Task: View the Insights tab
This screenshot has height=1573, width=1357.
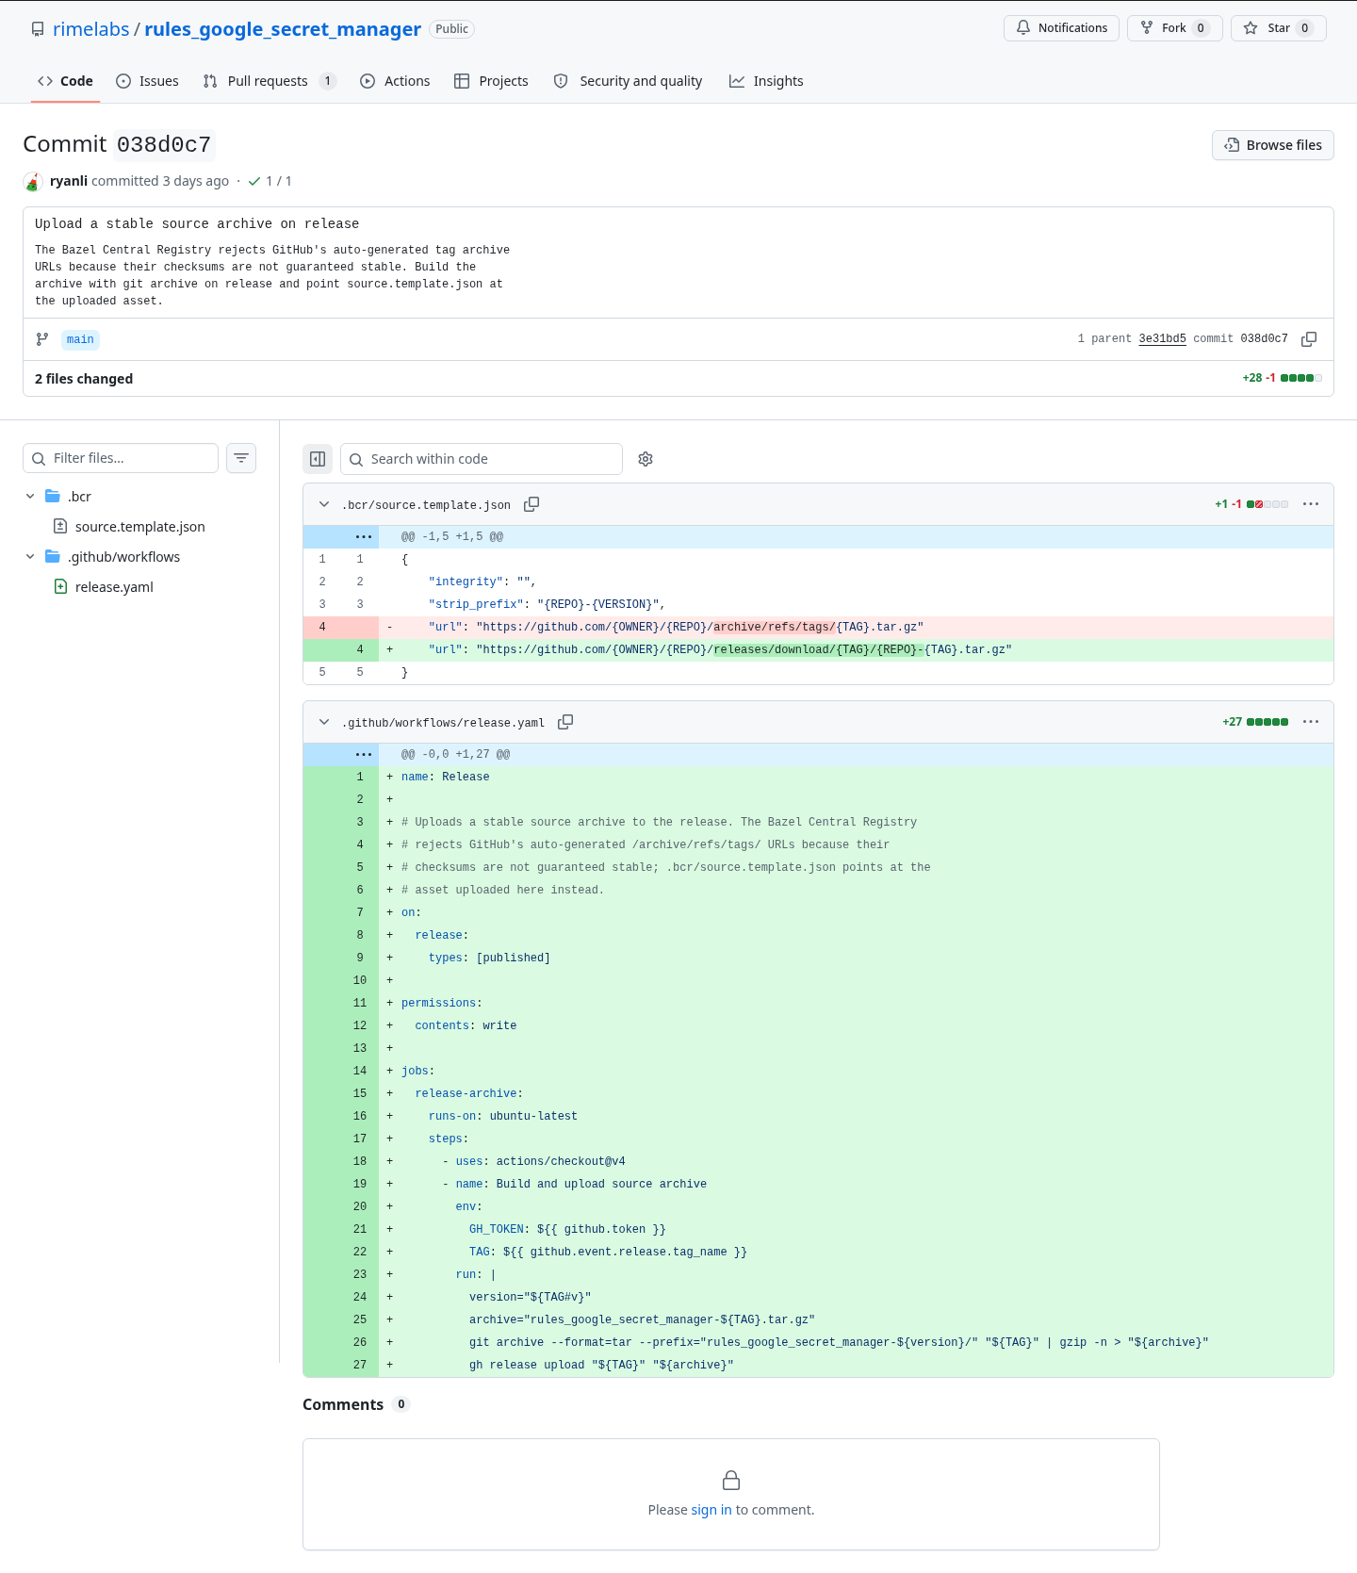Action: 766,81
